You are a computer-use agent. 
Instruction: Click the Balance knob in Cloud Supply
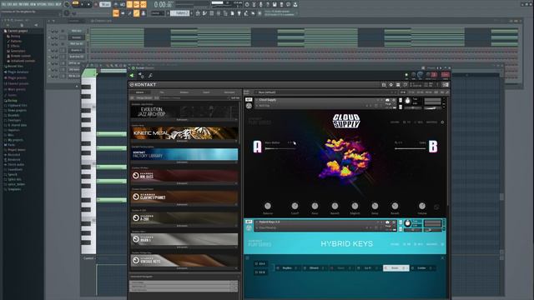tap(268, 206)
